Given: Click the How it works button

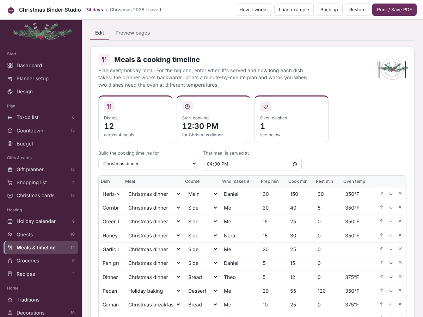Looking at the screenshot, I should point(253,10).
